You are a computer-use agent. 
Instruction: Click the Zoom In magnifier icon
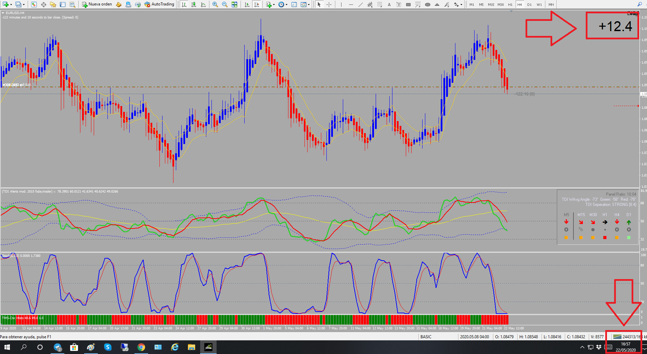click(x=215, y=4)
